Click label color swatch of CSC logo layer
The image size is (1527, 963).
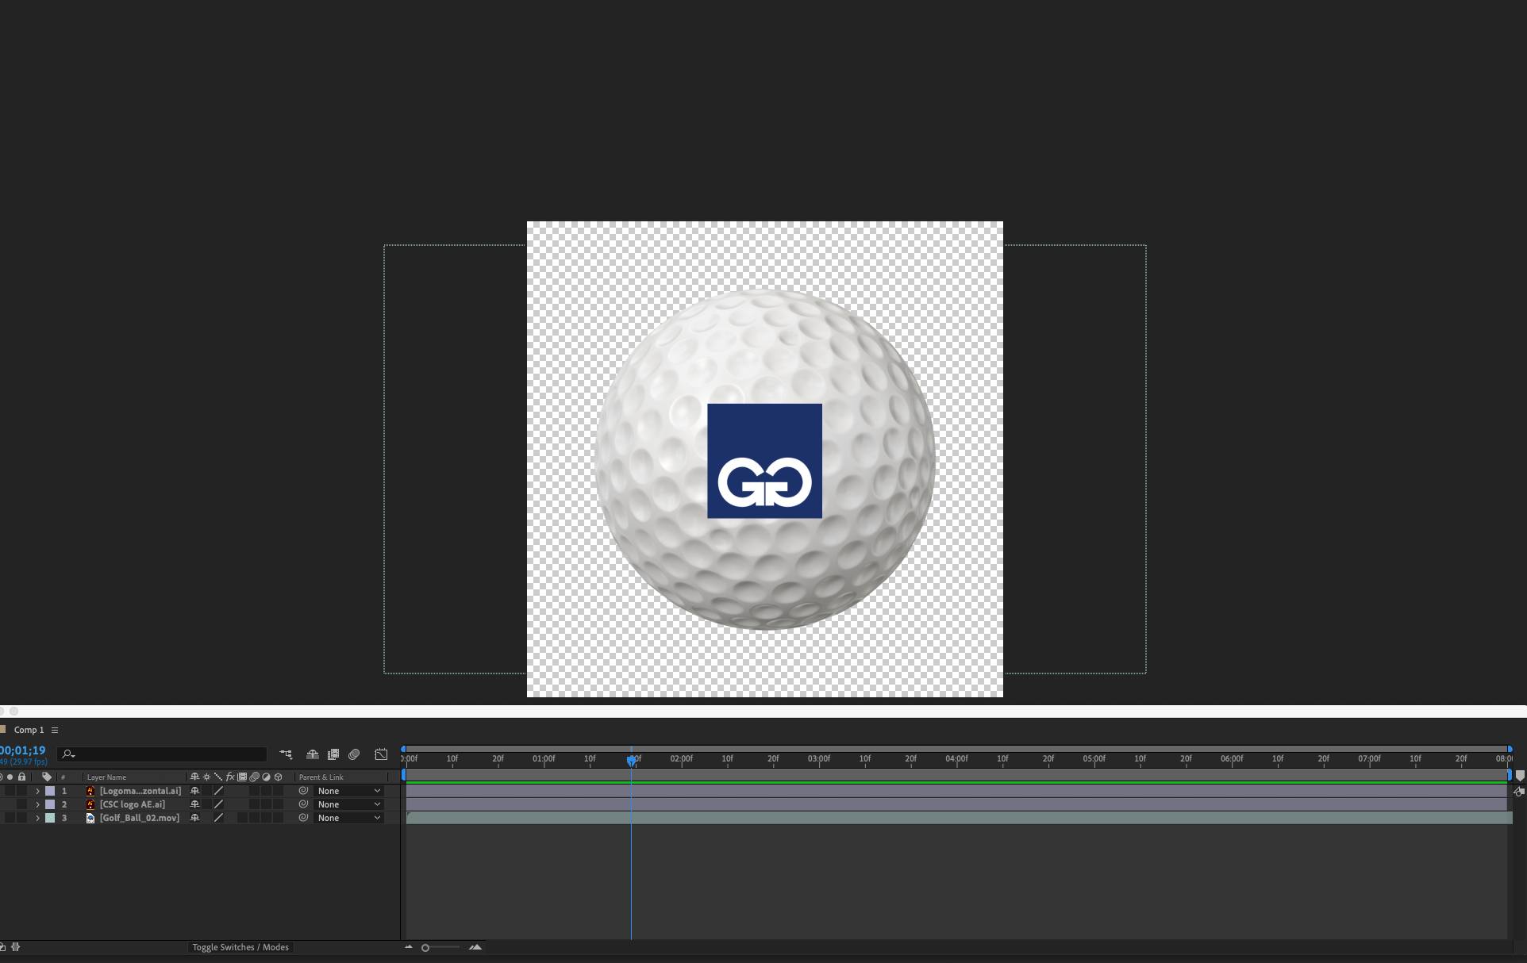[x=50, y=804]
